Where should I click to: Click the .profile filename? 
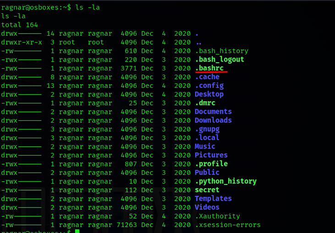click(x=211, y=164)
